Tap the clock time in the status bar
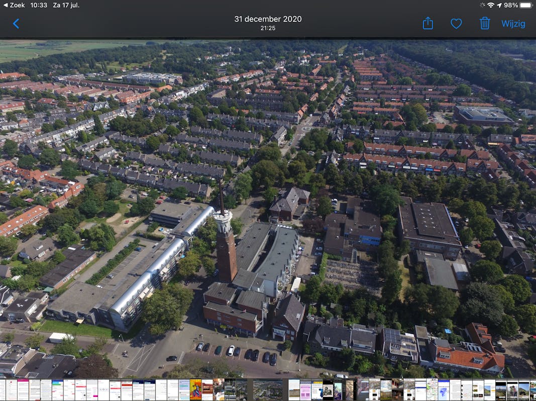 [39, 5]
